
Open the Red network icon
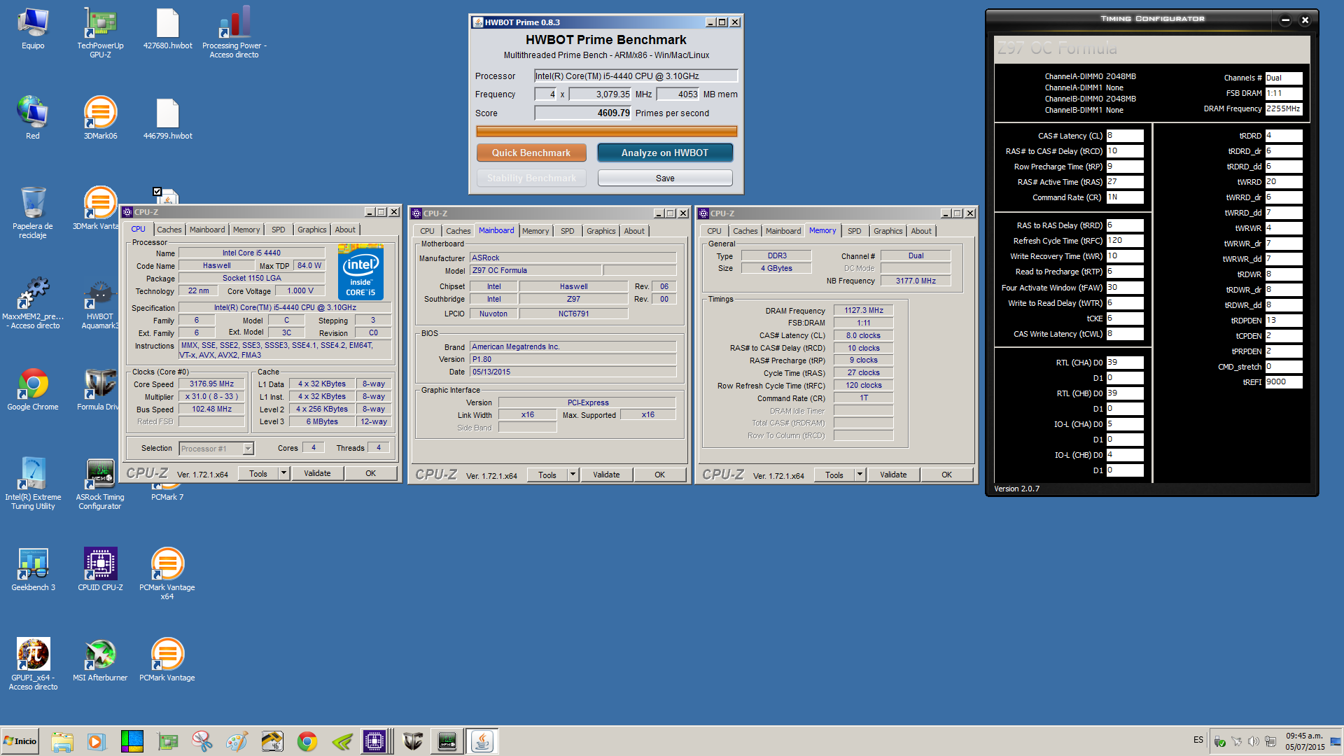click(x=33, y=119)
